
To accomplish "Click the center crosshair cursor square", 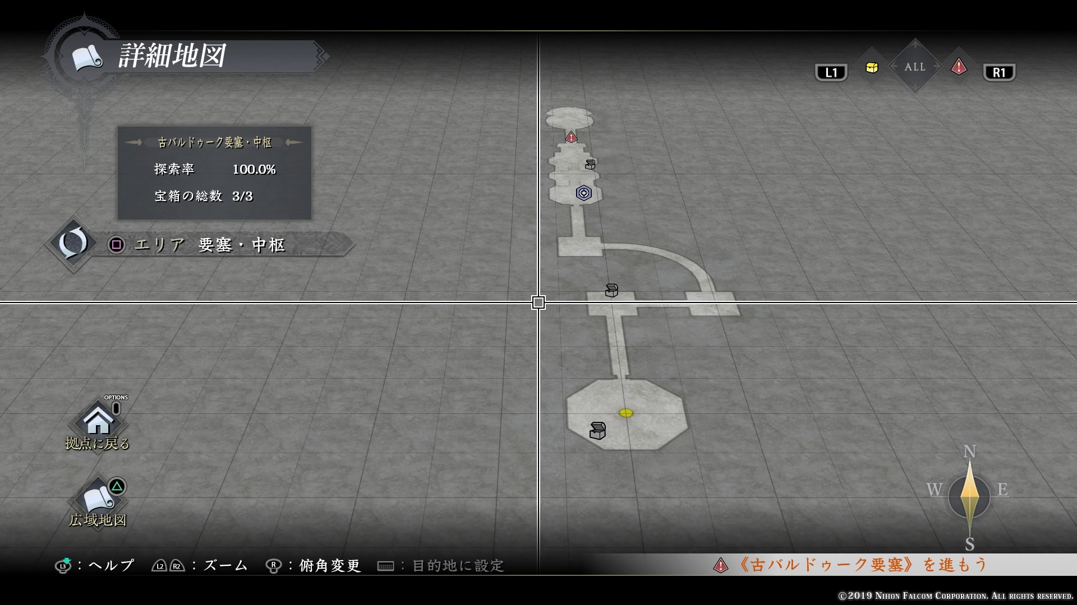I will [x=538, y=302].
